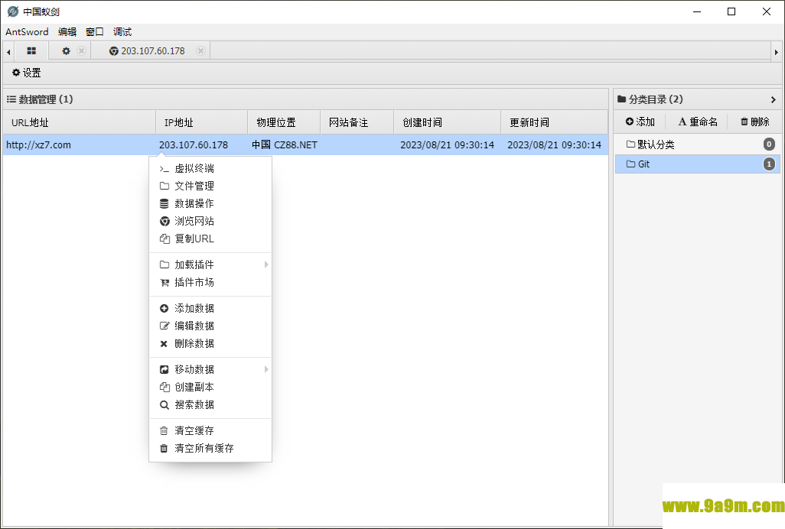Open the 虚拟终端 context menu entry

(x=210, y=168)
